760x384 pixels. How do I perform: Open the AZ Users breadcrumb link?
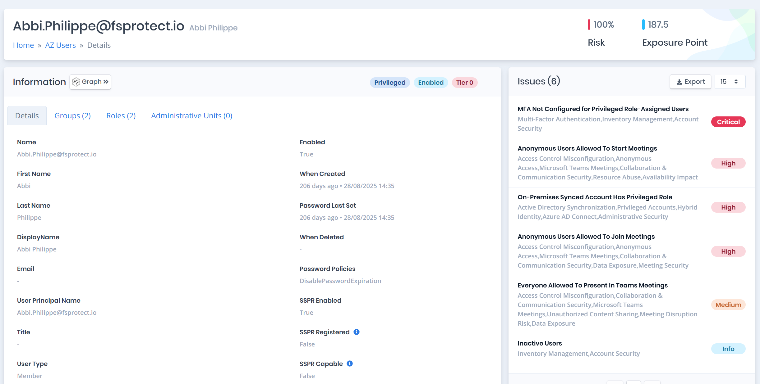(60, 45)
